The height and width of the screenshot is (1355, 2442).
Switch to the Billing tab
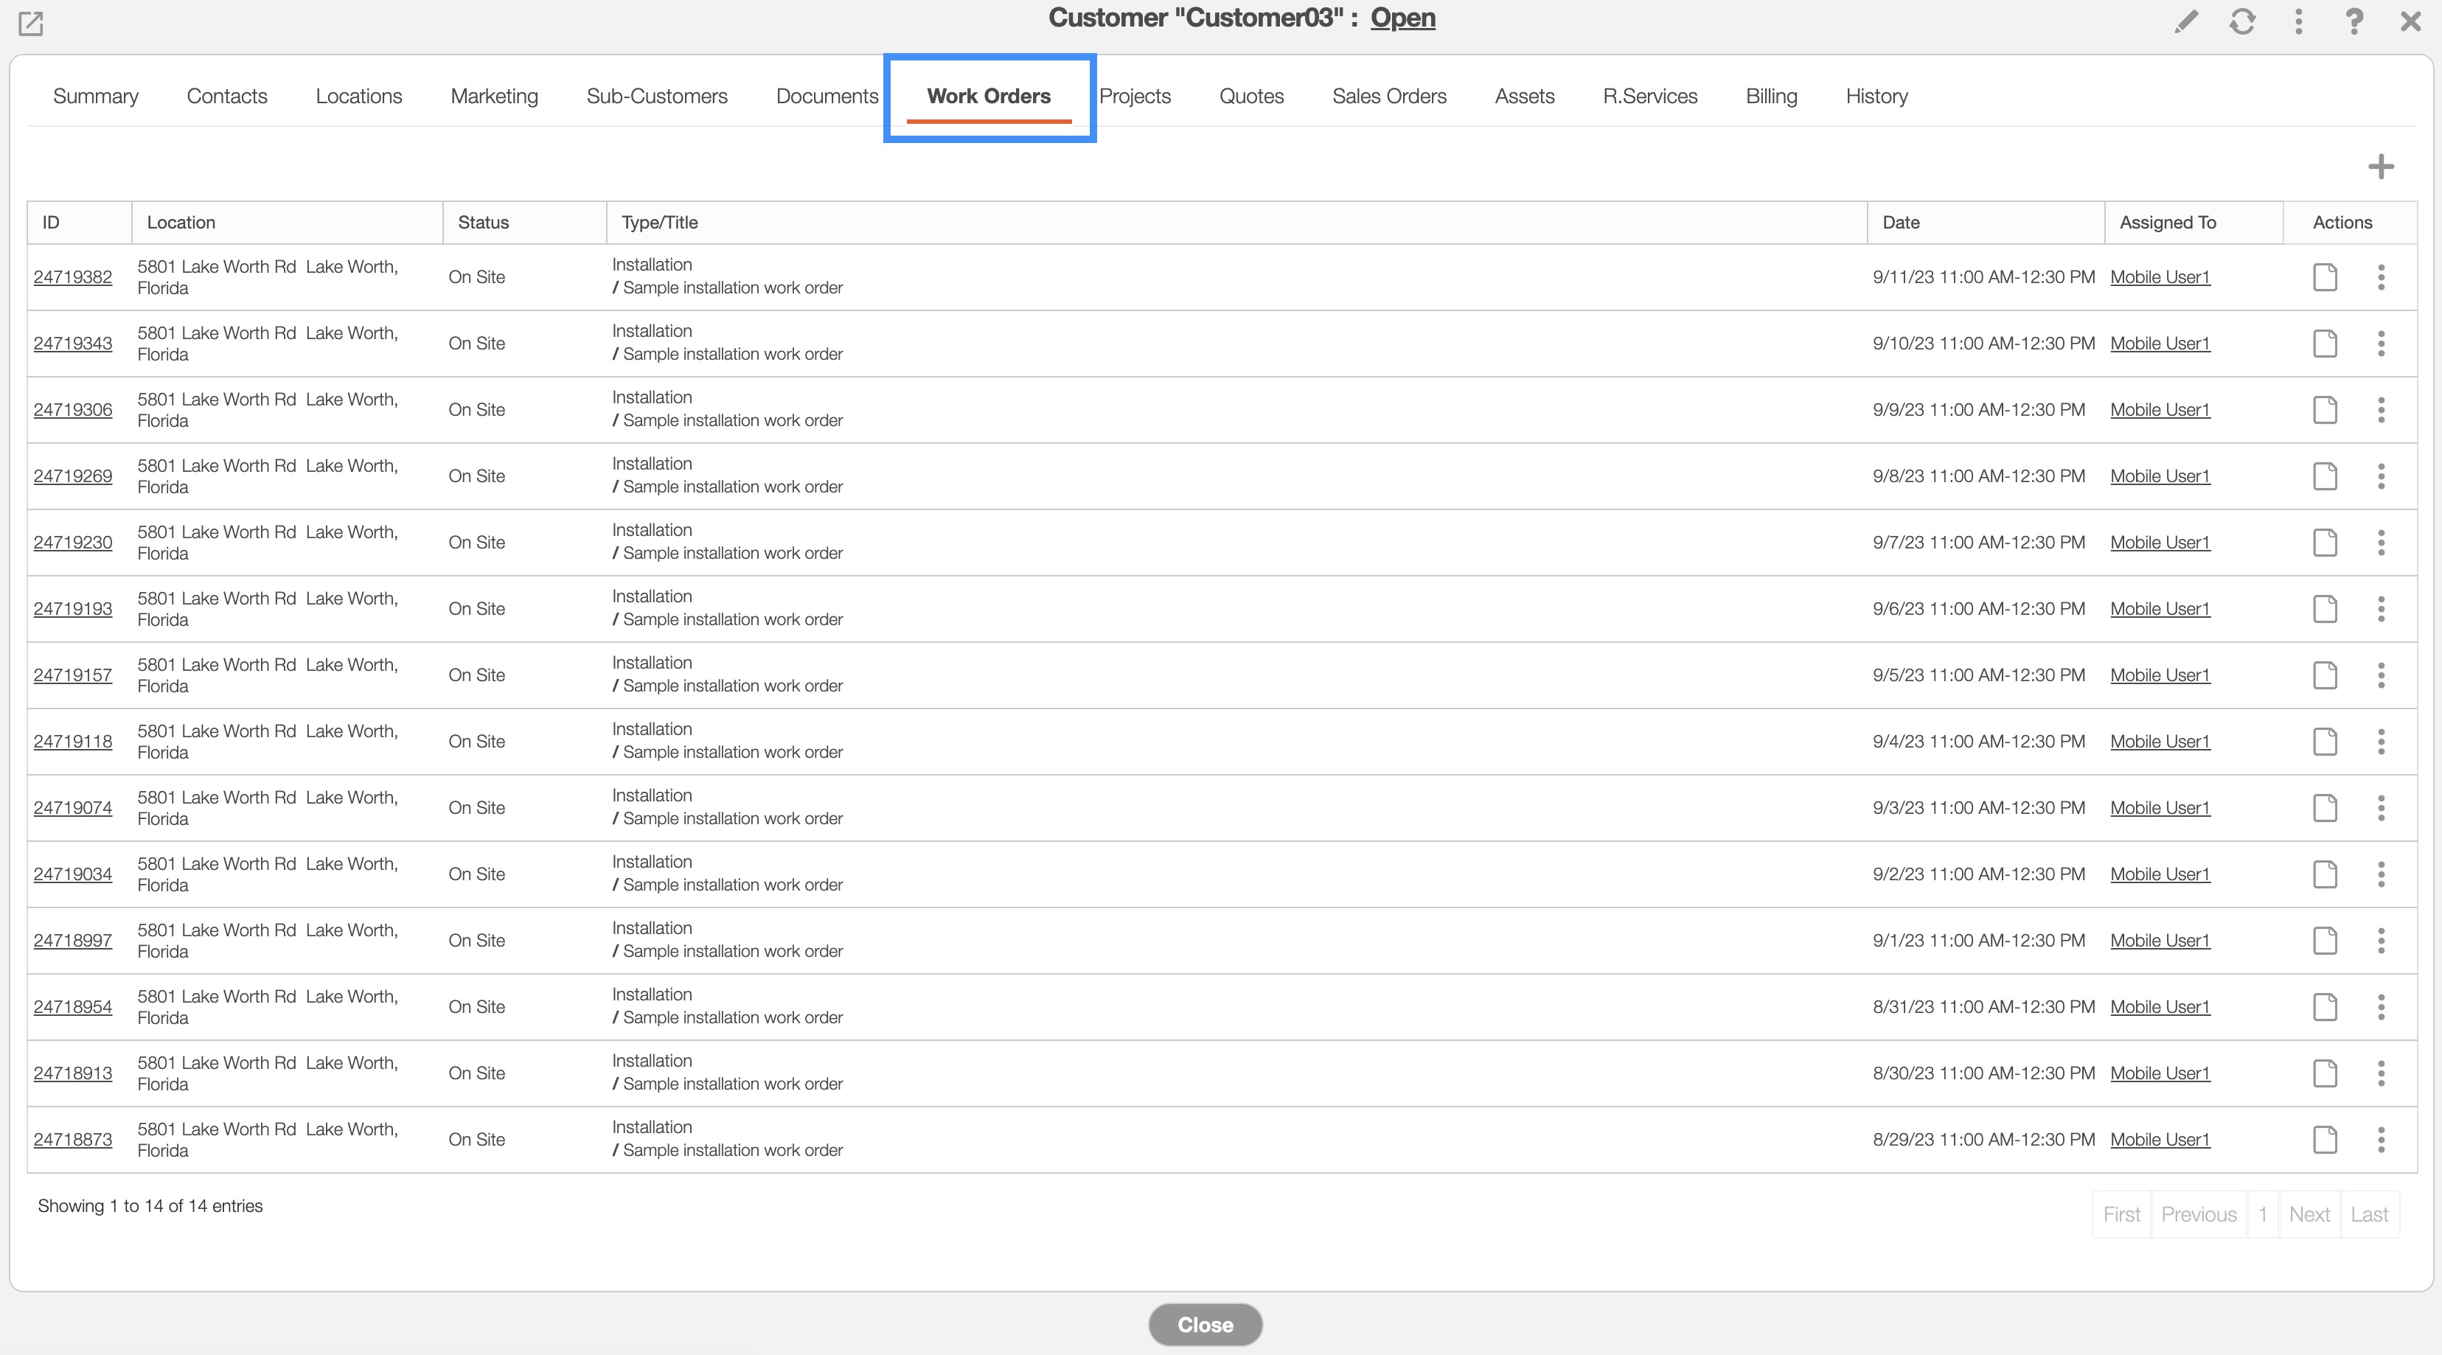click(1771, 96)
